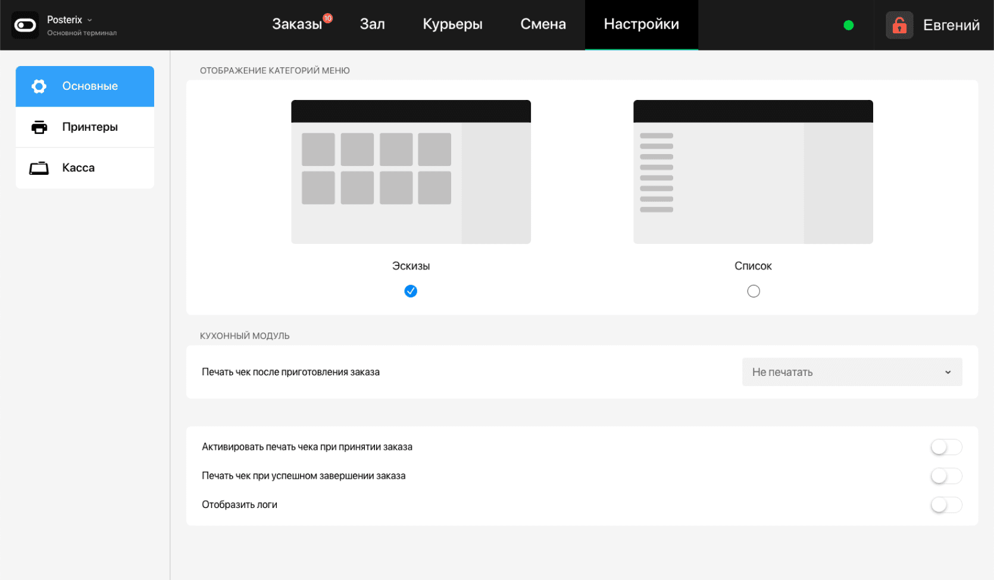994x580 pixels.
Task: Toggle Печать чек при успешном завершении заказа
Action: click(x=946, y=476)
